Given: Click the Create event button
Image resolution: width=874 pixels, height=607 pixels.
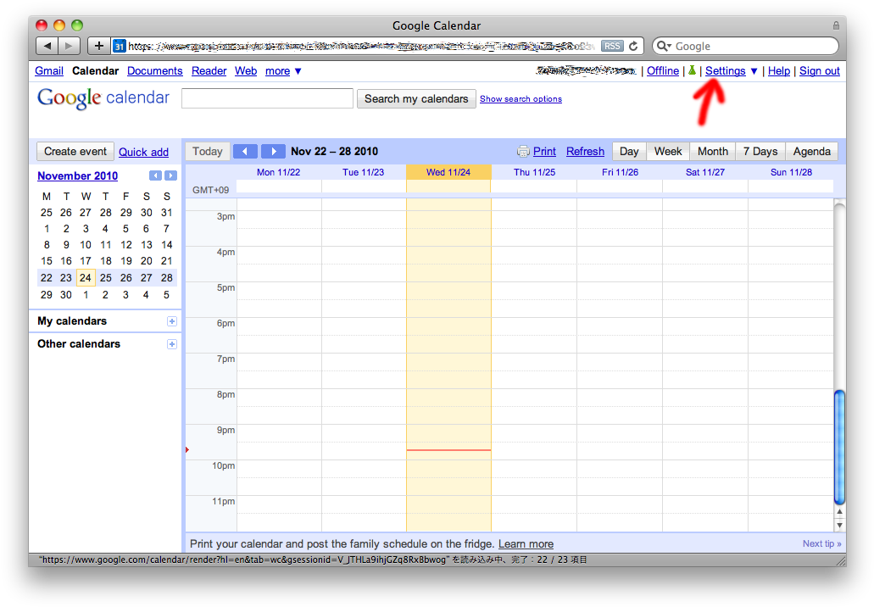Looking at the screenshot, I should [x=75, y=151].
